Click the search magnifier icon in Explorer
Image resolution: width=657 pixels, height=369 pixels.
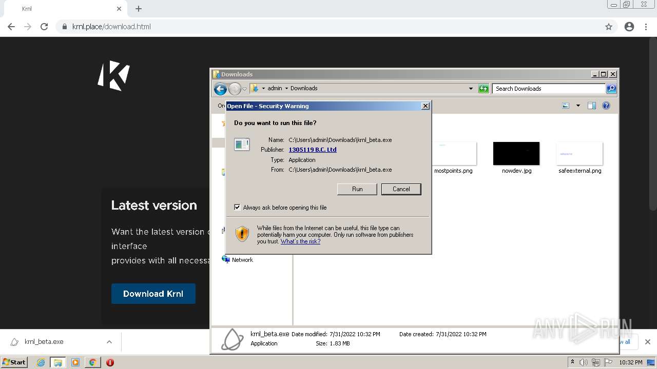coord(611,89)
